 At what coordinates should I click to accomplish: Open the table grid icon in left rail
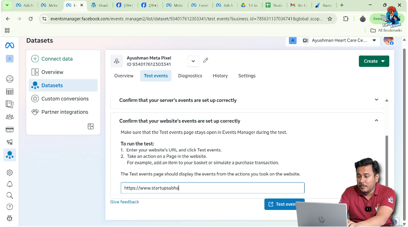[10, 91]
